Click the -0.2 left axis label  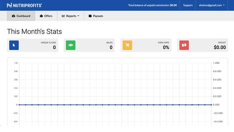pyautogui.click(x=16, y=113)
